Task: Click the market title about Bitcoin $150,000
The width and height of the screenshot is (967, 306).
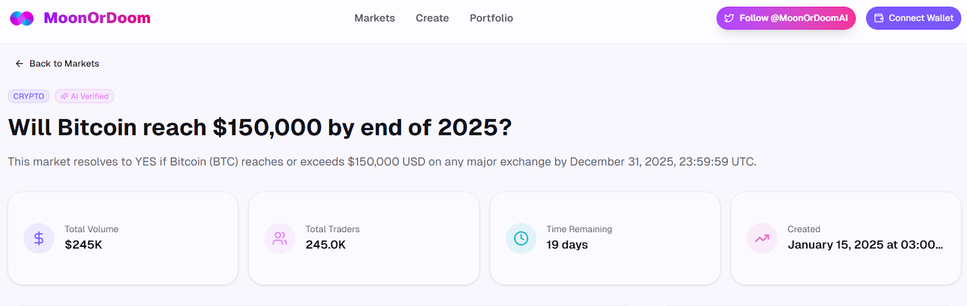Action: pos(260,128)
